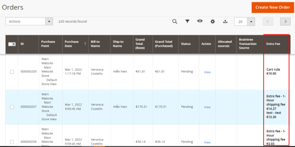Click the Create New Order button
The image size is (295, 147).
273,7
